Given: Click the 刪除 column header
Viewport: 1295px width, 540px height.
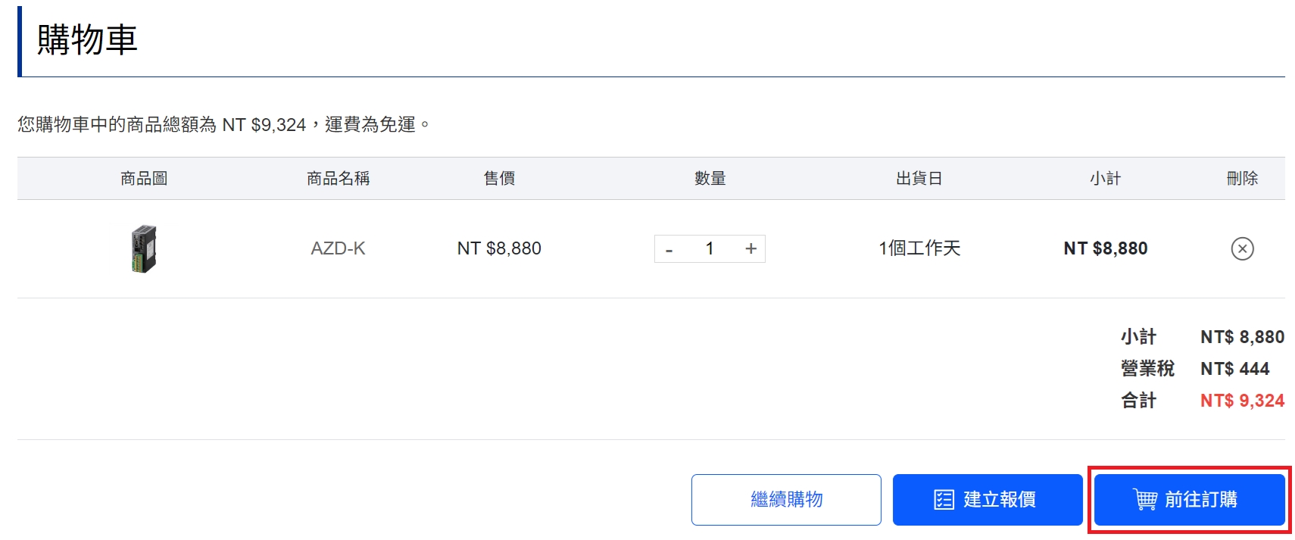Looking at the screenshot, I should 1242,179.
